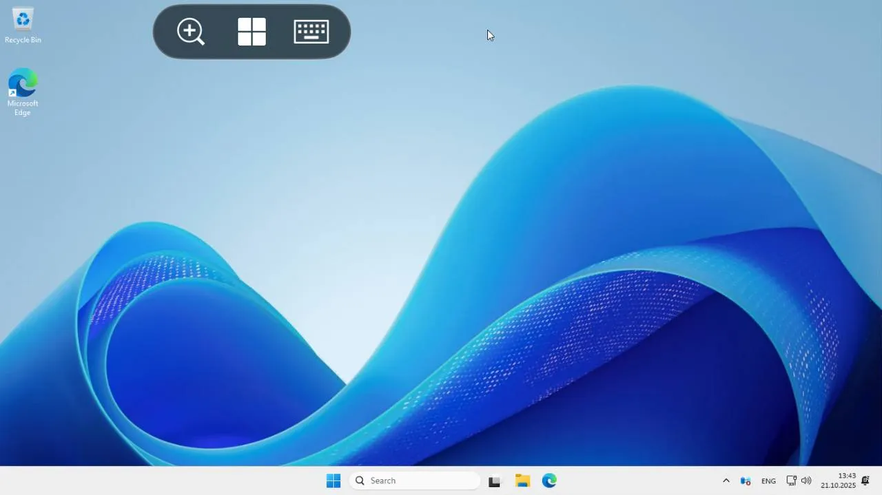Open the on-screen keyboard from the floating toolbar
The image size is (882, 495).
click(311, 32)
